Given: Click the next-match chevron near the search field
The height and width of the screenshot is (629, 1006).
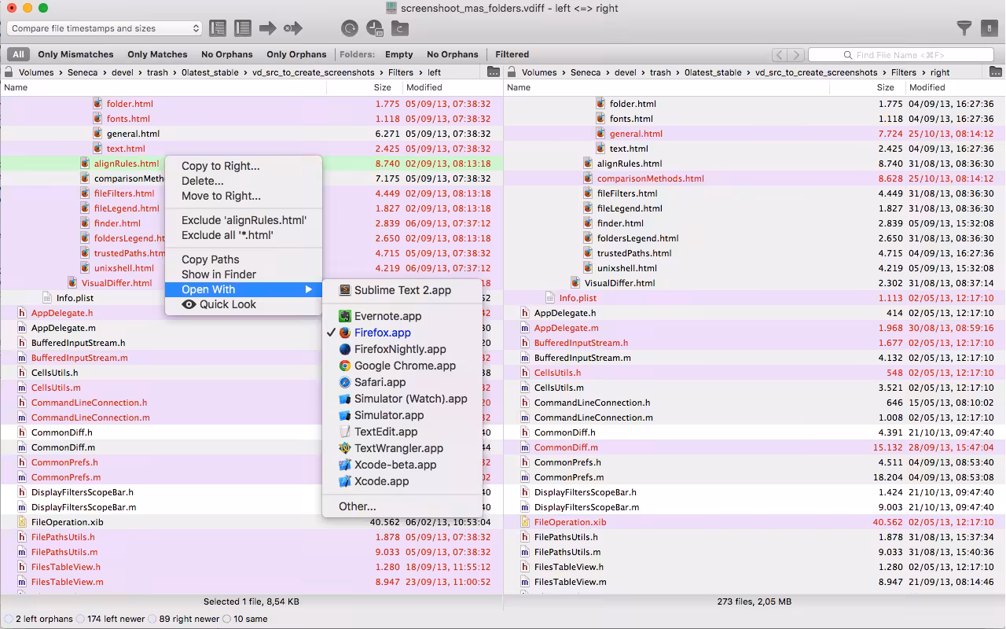Looking at the screenshot, I should [796, 55].
